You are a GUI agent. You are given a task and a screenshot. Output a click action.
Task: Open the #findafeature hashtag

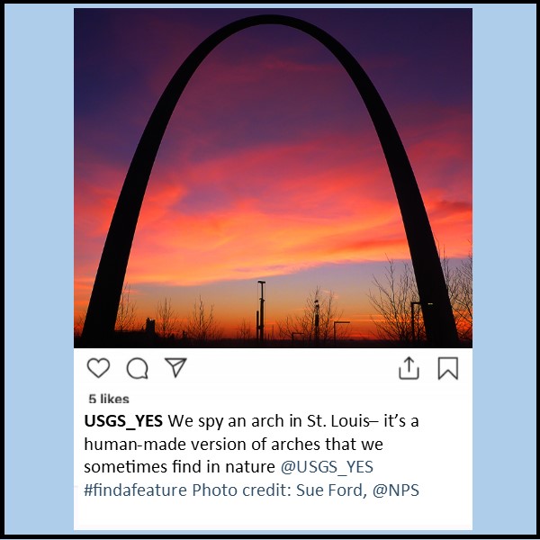[135, 490]
